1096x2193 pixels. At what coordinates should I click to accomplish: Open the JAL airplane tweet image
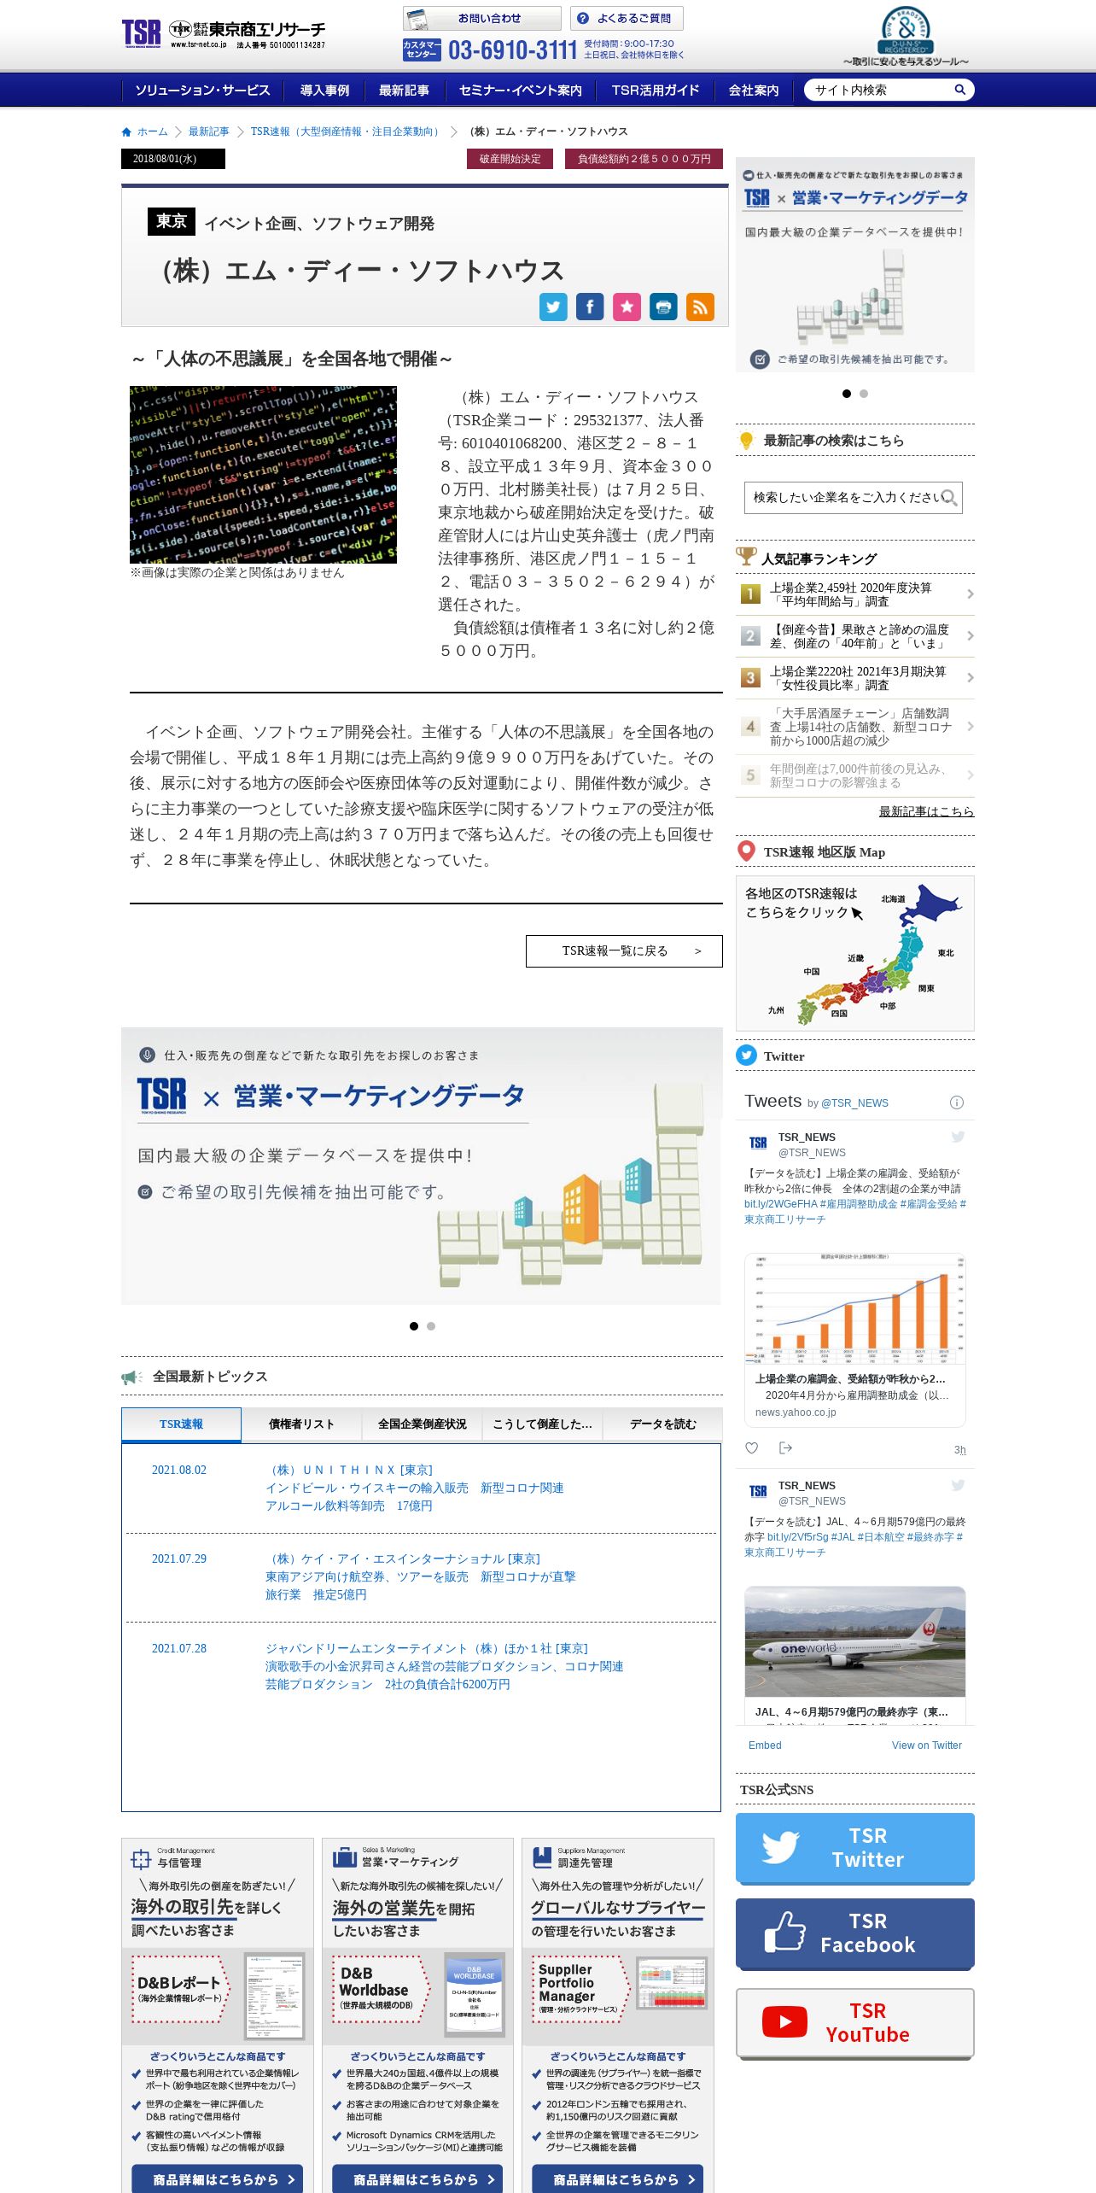pyautogui.click(x=854, y=1641)
